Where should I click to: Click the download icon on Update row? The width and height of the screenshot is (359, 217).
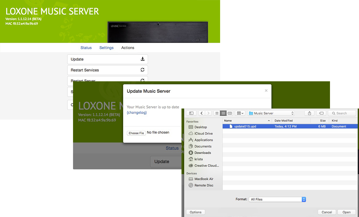pos(142,59)
